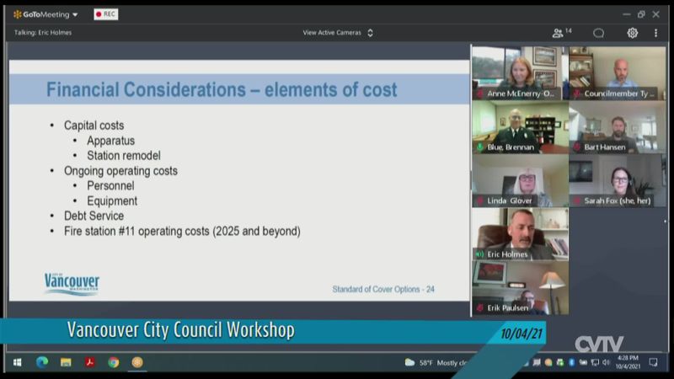Toggle the REC recording indicator
Image resolution: width=674 pixels, height=379 pixels.
click(x=105, y=14)
